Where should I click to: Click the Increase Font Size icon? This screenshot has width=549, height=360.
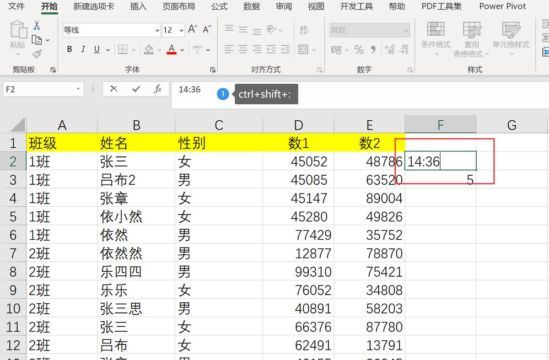[191, 28]
